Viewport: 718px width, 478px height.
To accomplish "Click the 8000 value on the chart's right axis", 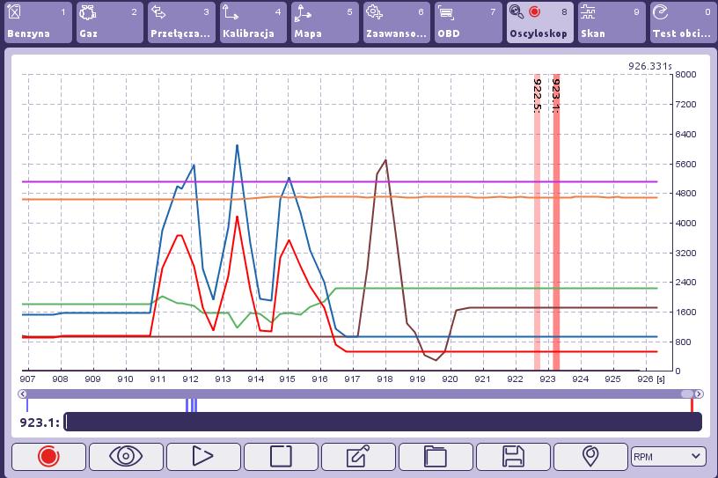I will click(x=685, y=74).
